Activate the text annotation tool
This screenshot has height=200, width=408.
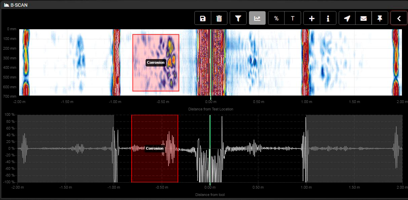pos(293,18)
